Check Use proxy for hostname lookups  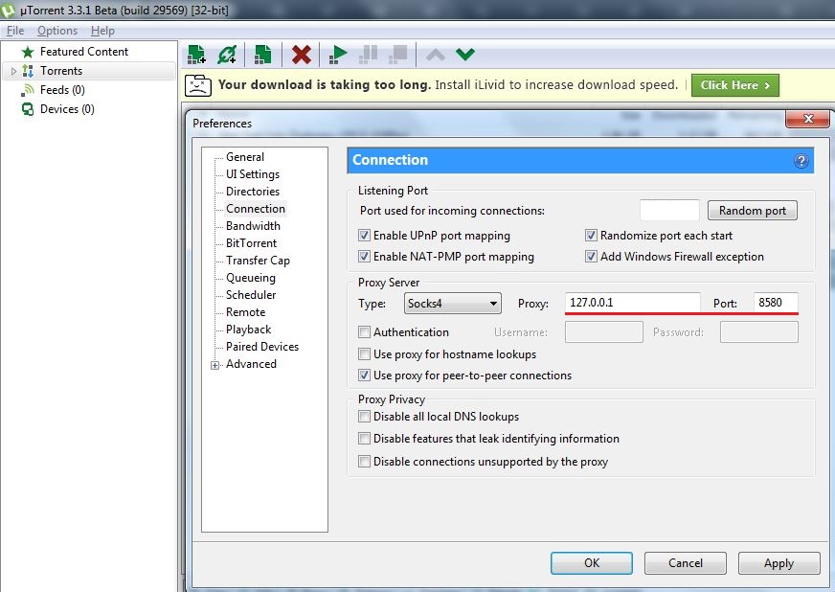click(x=364, y=353)
